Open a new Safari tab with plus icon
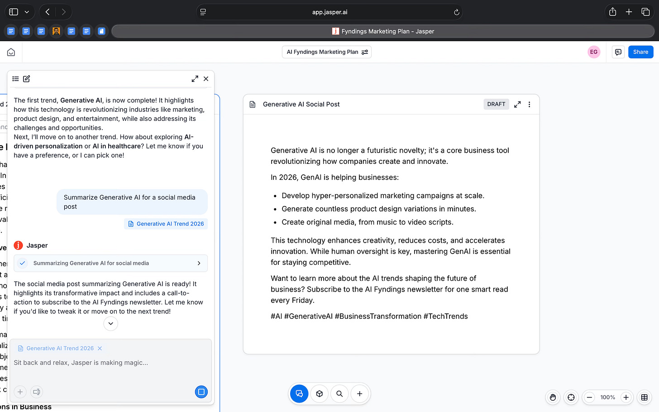 click(x=629, y=12)
